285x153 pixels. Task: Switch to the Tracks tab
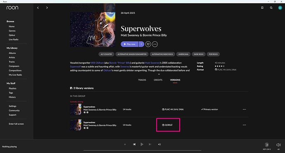(x=142, y=80)
